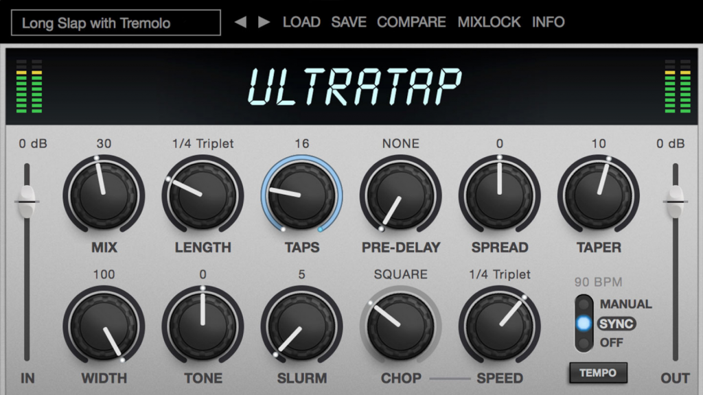The image size is (703, 395).
Task: Select the SYNC tempo mode
Action: [x=616, y=324]
